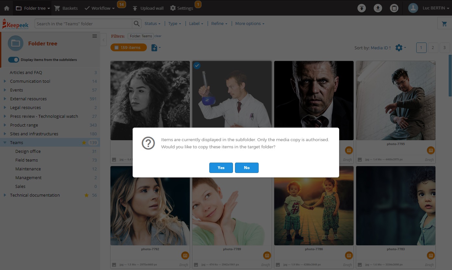Click the search magnifier icon
452x270 pixels.
pyautogui.click(x=137, y=24)
